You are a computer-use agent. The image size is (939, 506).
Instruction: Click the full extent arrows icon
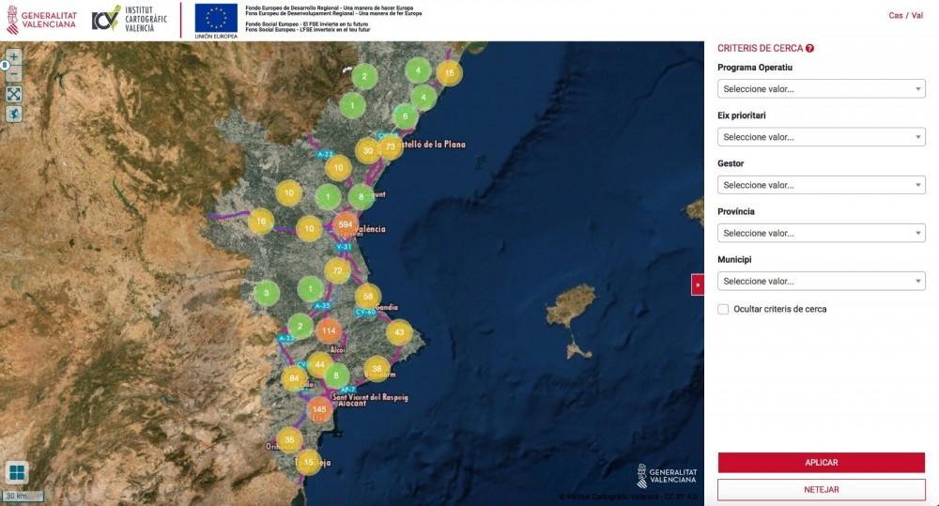point(14,94)
